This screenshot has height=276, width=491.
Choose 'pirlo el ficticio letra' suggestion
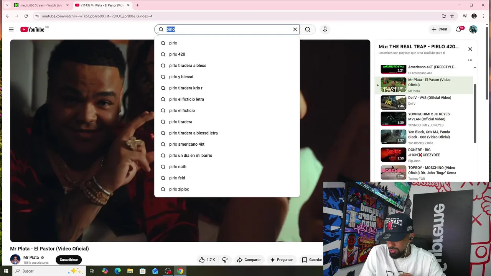pyautogui.click(x=227, y=99)
